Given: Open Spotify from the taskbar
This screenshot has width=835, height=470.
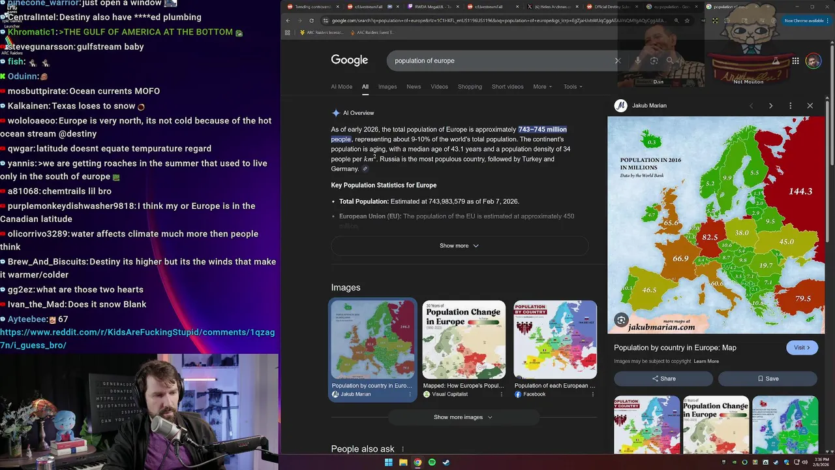Looking at the screenshot, I should tap(432, 462).
